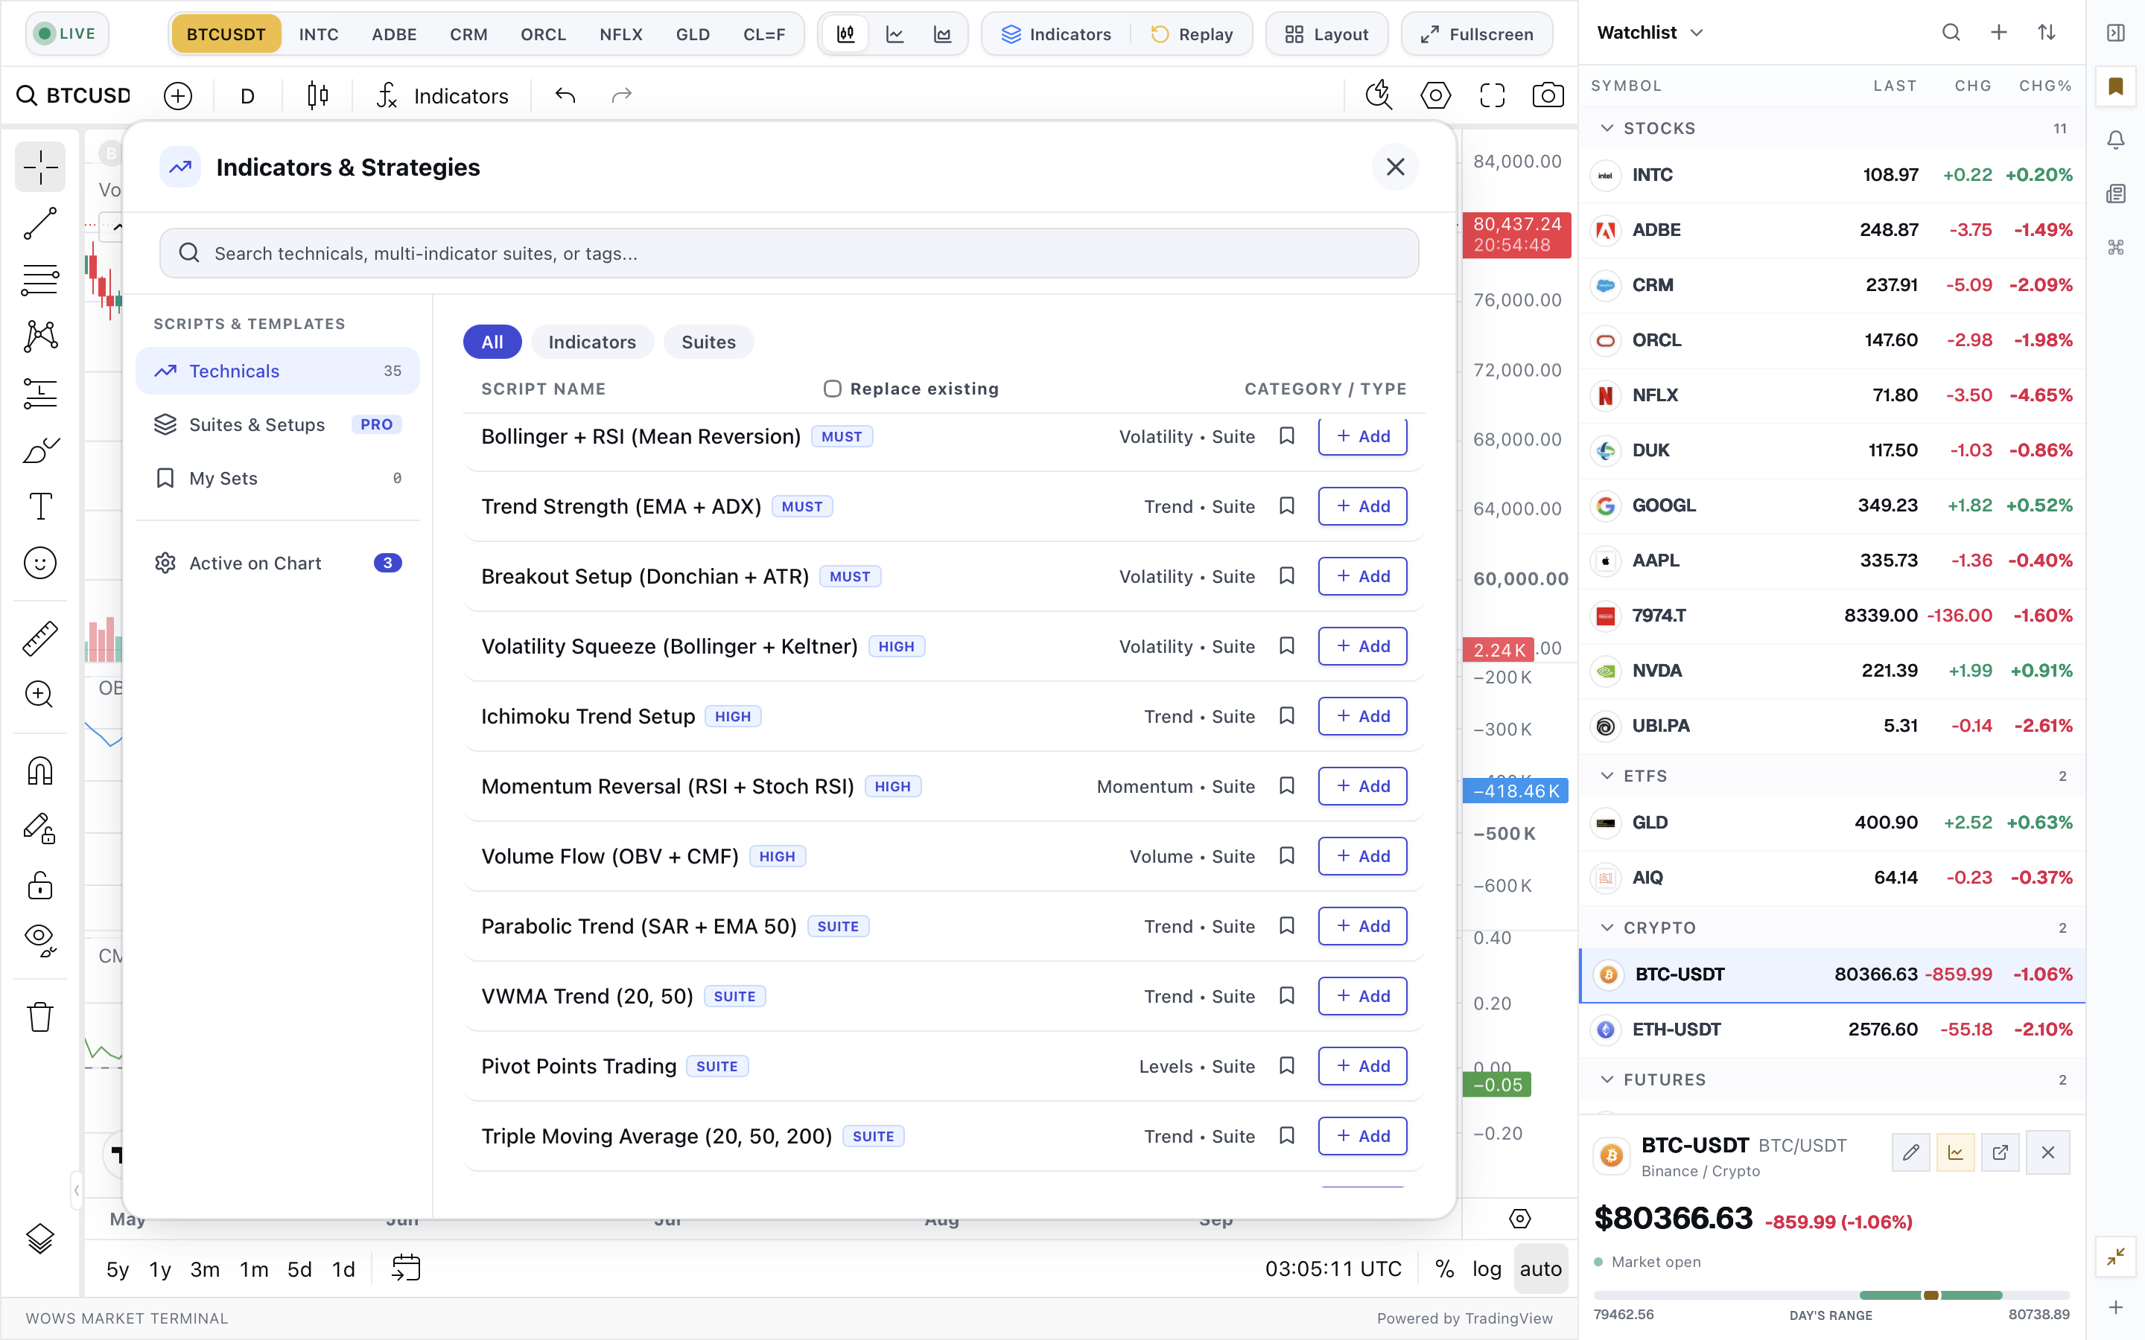
Task: Select the 1y time range
Action: pos(159,1269)
